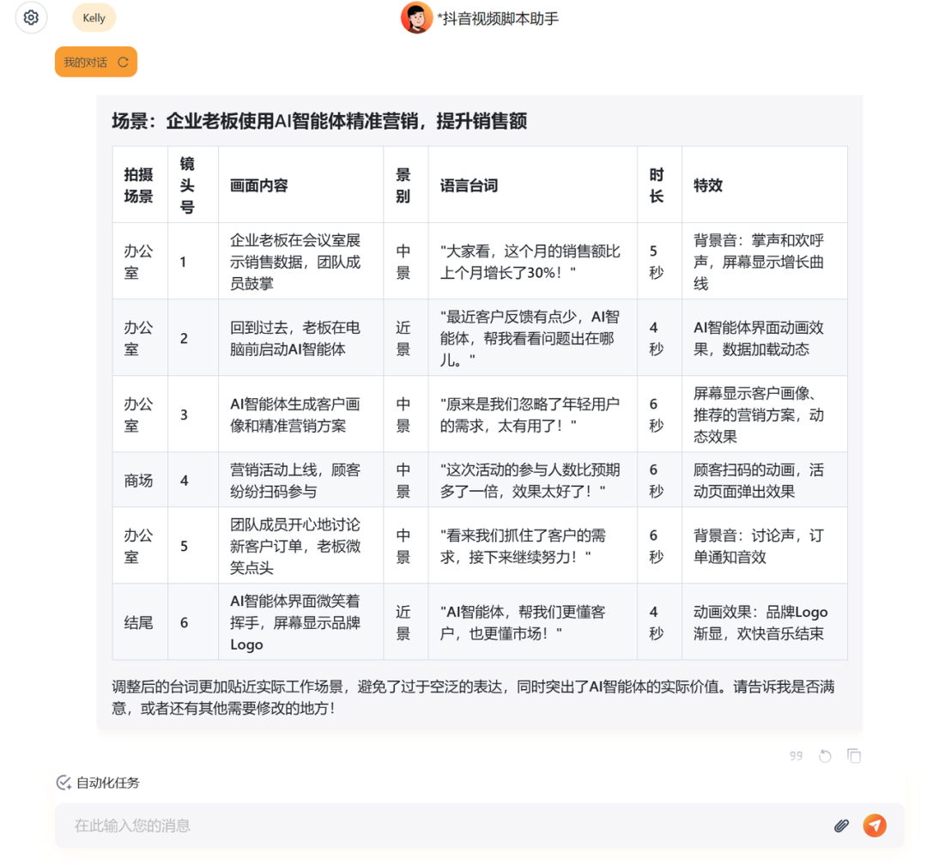Select the Kelly user badge
927x865 pixels.
pyautogui.click(x=94, y=17)
